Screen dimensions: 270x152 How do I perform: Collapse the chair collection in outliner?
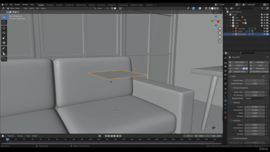pyautogui.click(x=230, y=26)
